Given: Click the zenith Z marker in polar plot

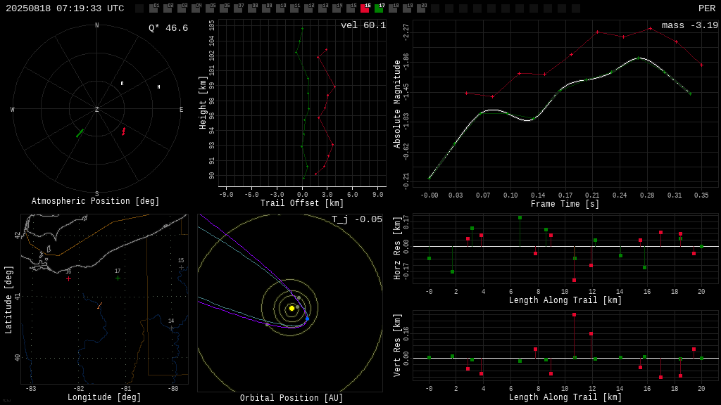Looking at the screenshot, I should click(x=96, y=109).
